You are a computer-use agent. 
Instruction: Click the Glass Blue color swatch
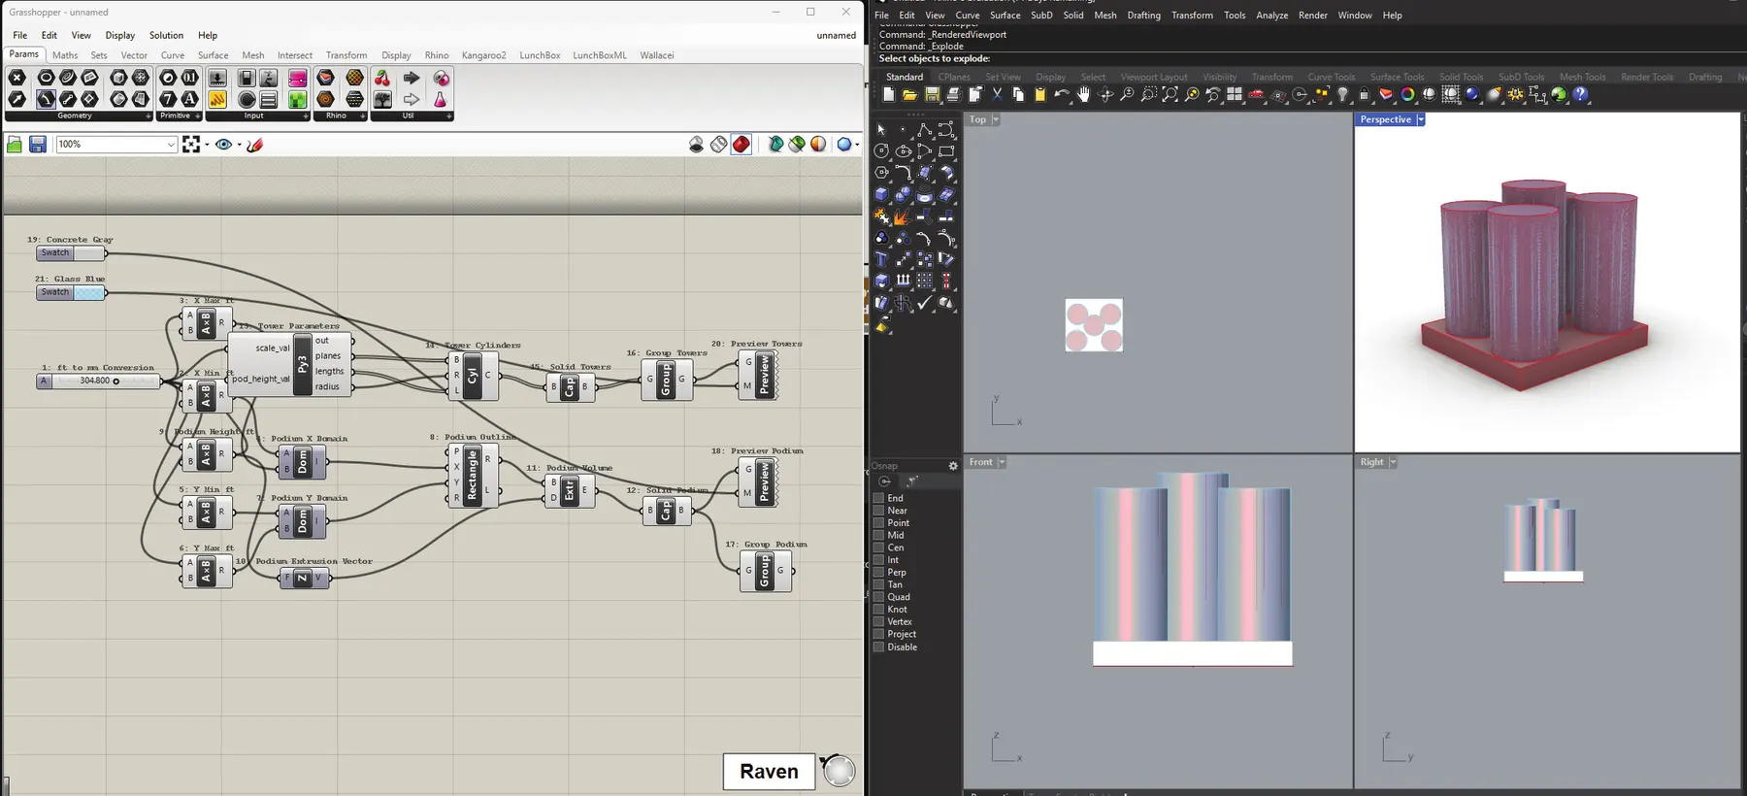click(x=89, y=292)
